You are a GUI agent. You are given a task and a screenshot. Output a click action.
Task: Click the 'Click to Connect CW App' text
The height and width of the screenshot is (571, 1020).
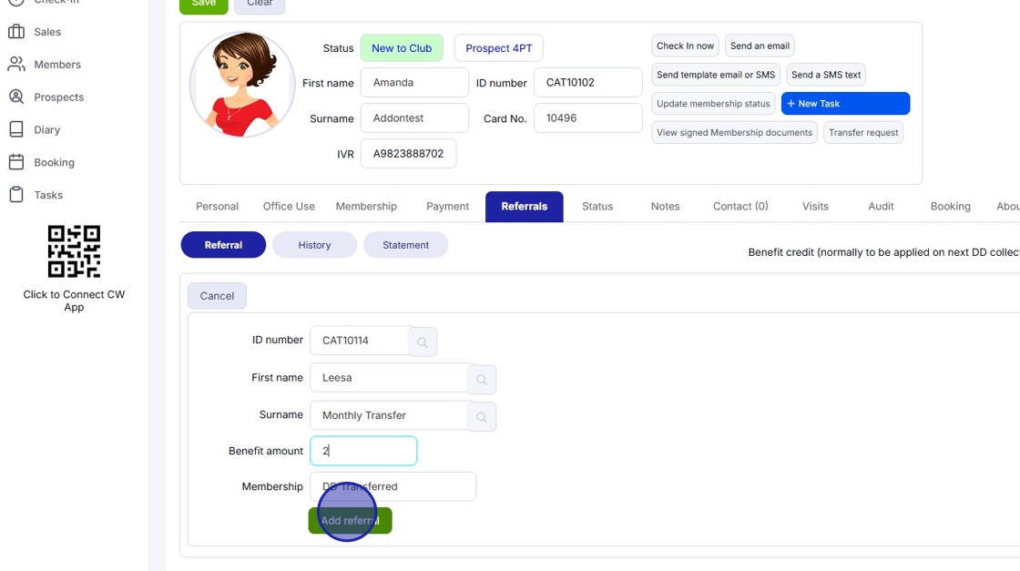(74, 301)
